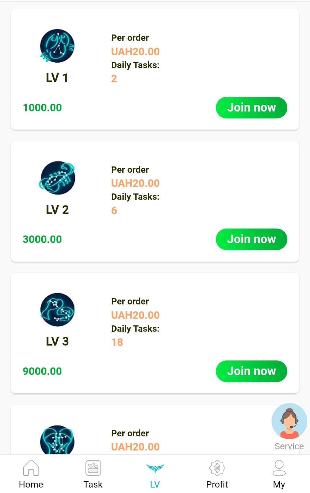Select the 3000.00 price on LV 2
The height and width of the screenshot is (493, 310).
[42, 239]
